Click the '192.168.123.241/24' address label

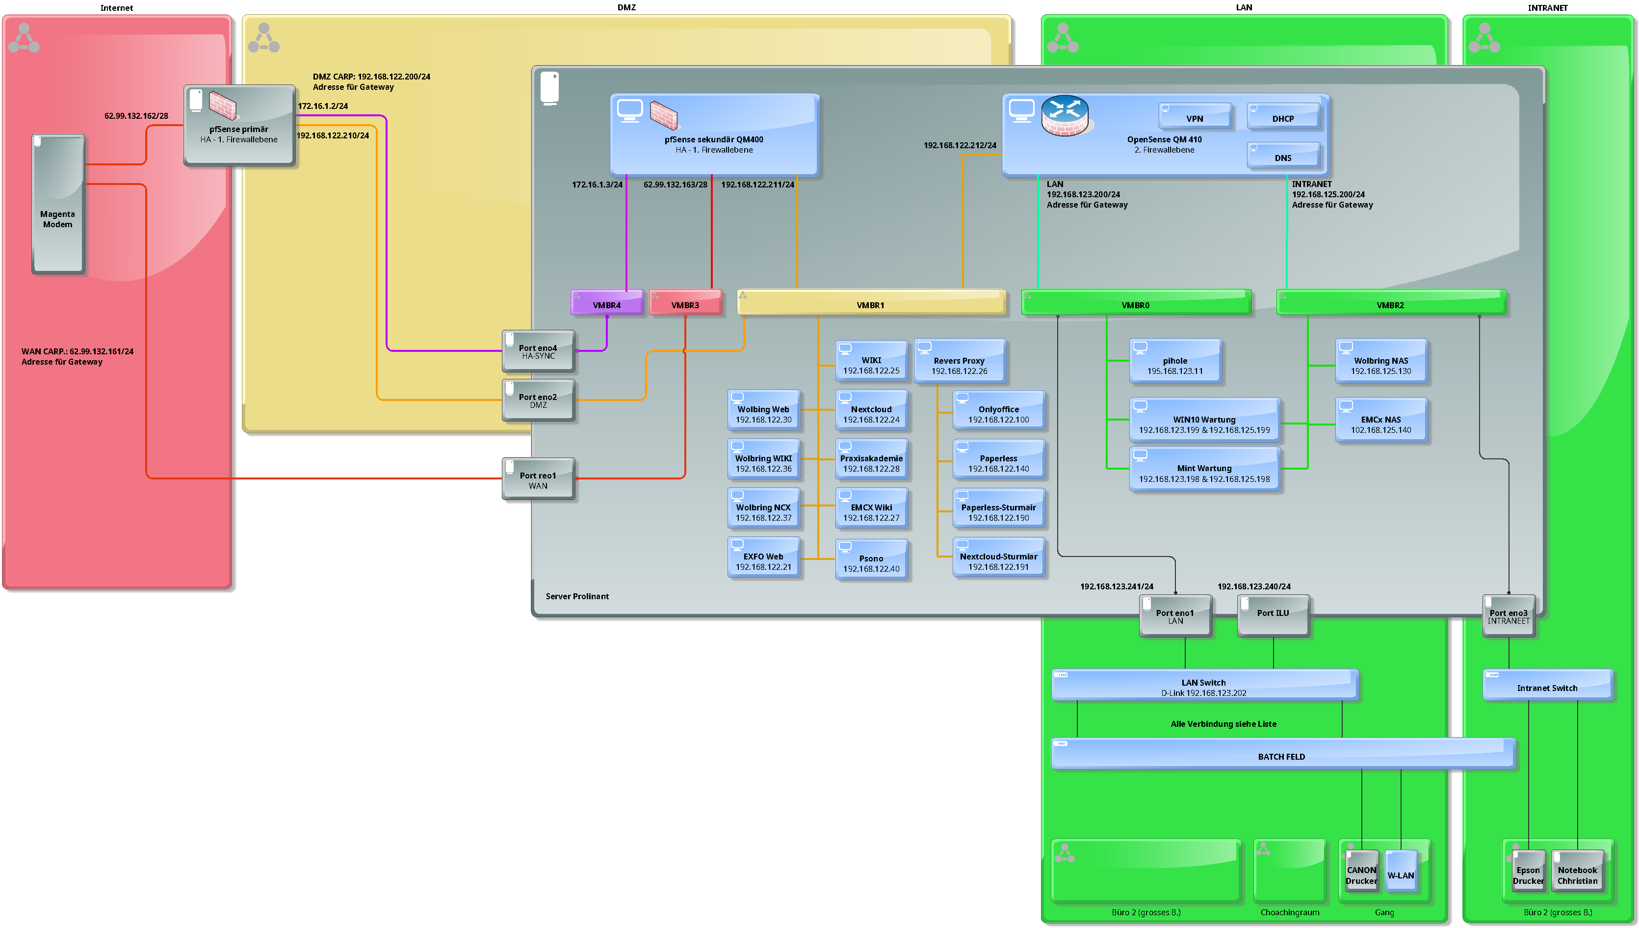(x=1117, y=586)
